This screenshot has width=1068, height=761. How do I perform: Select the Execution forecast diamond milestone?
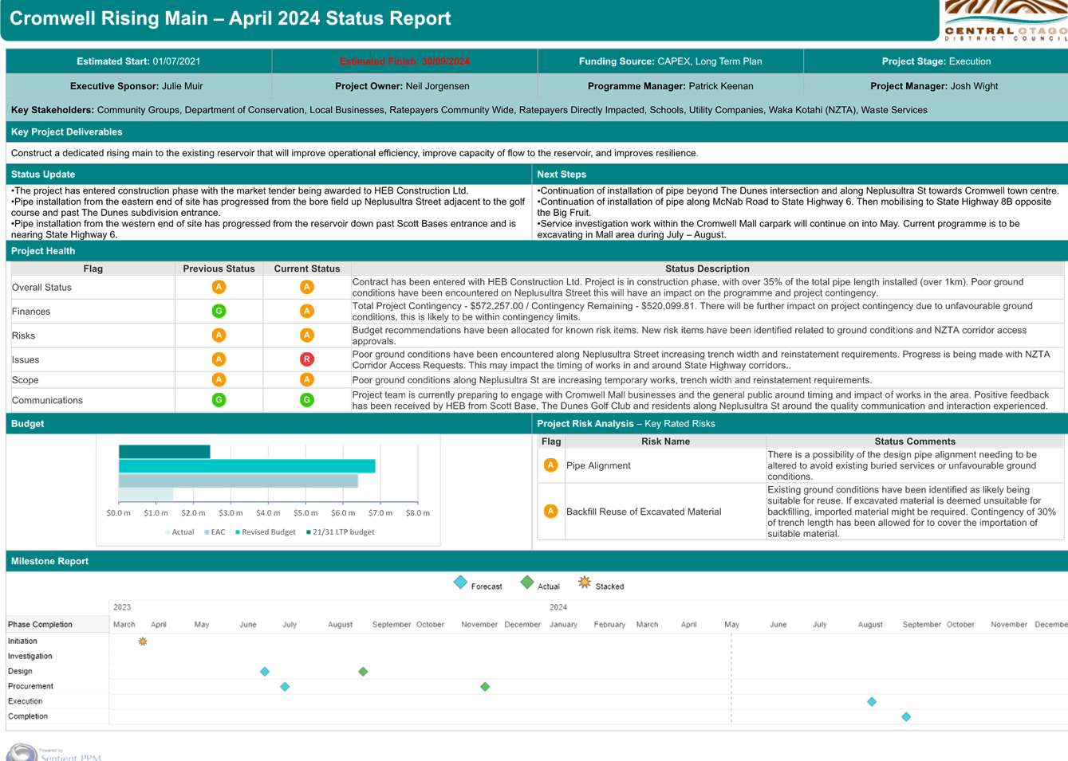click(872, 702)
